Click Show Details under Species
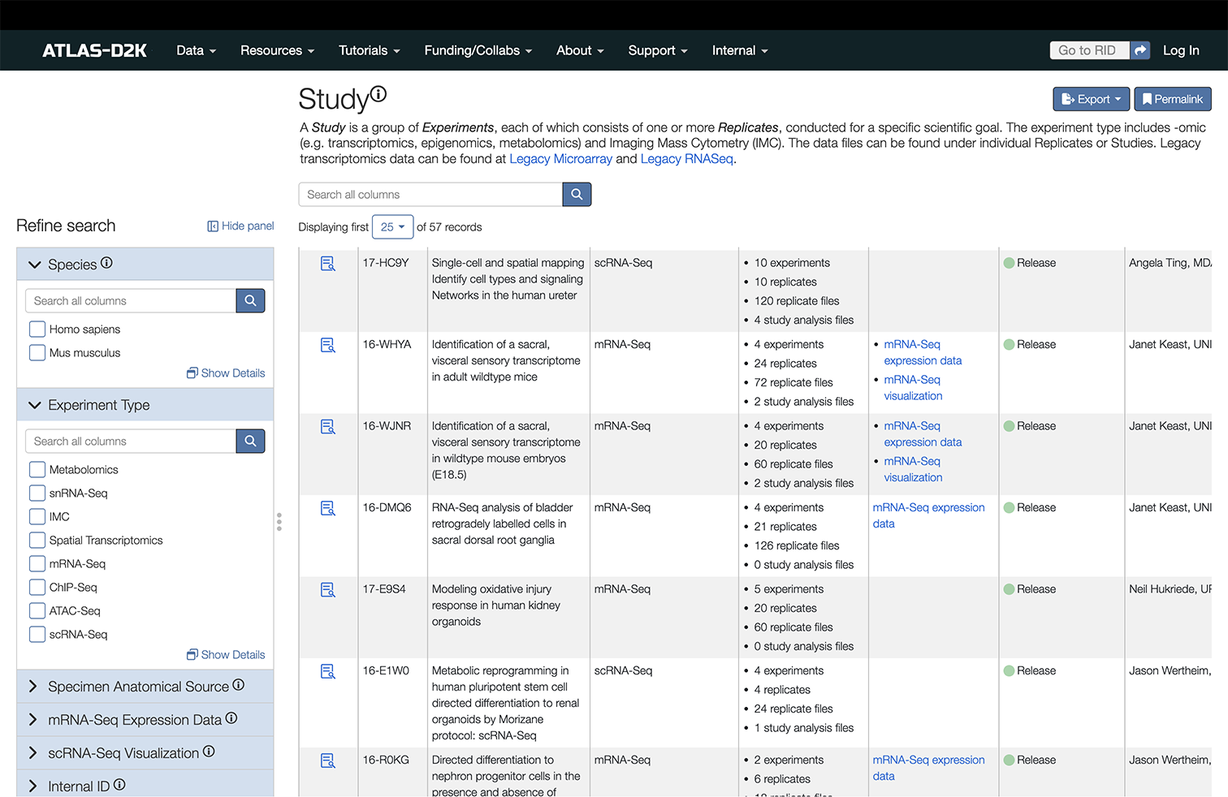The image size is (1228, 797). (226, 373)
